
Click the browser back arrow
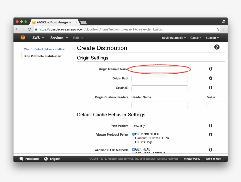(17, 29)
